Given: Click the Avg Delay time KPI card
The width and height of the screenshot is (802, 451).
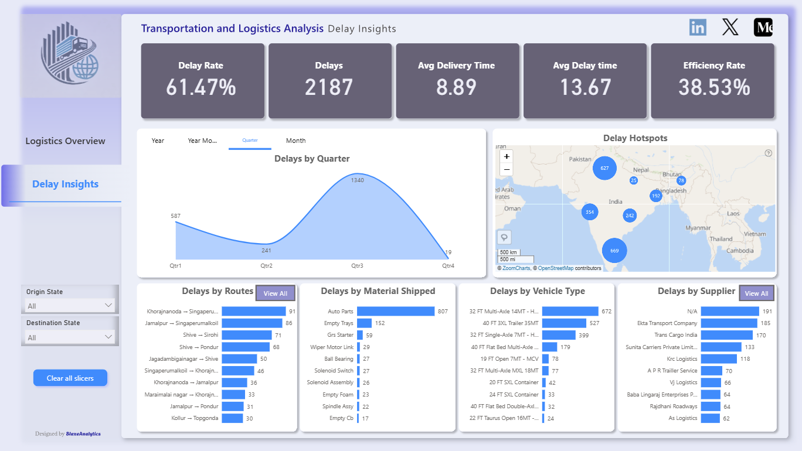Looking at the screenshot, I should tap(585, 81).
